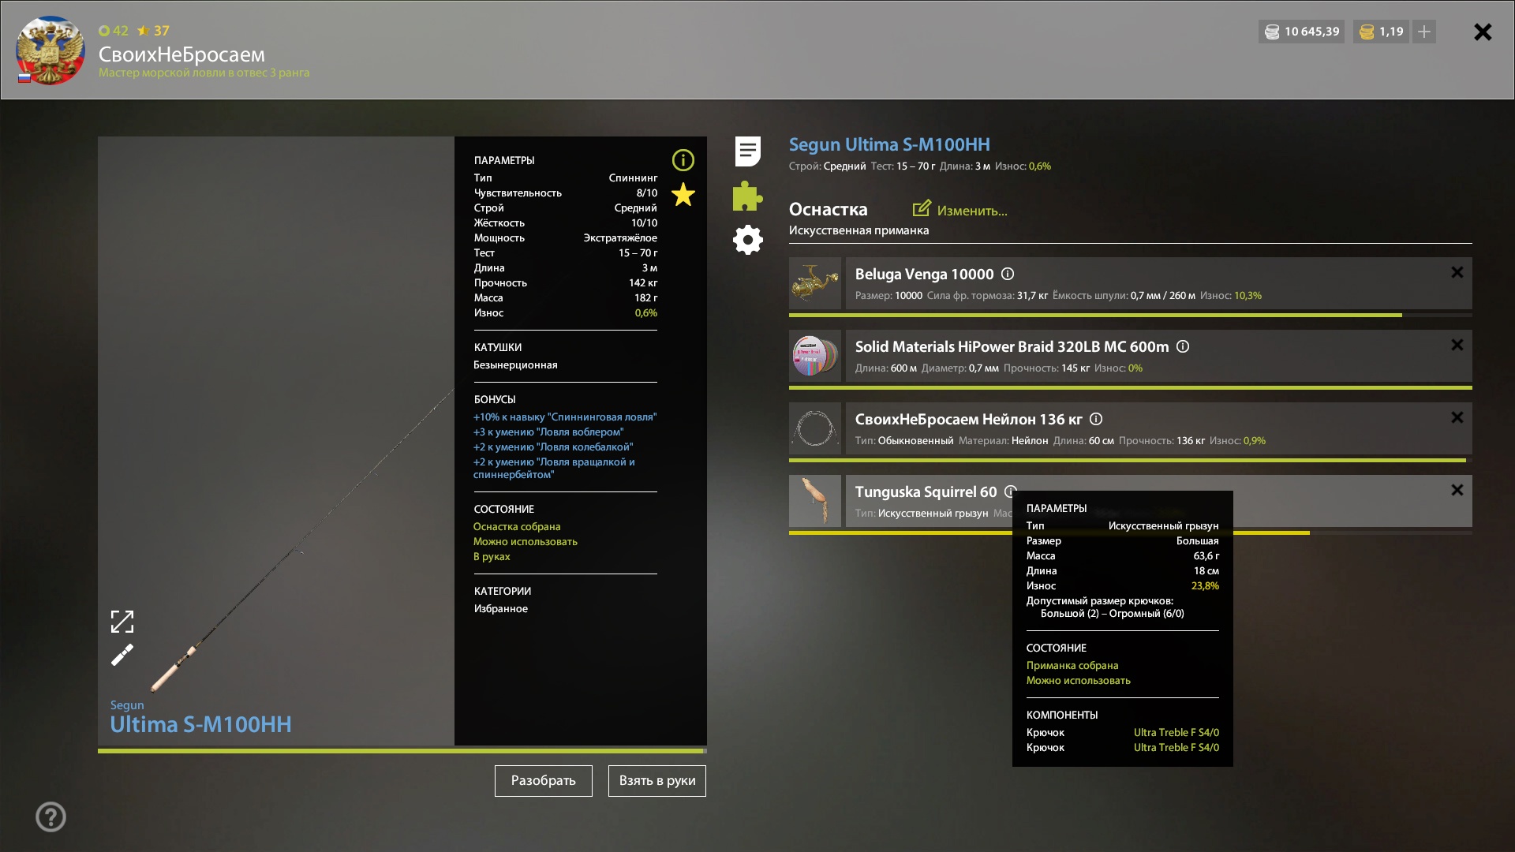This screenshot has width=1515, height=852.
Task: Click the first Ultra Treble F S4/0 hook
Action: pos(1176,732)
